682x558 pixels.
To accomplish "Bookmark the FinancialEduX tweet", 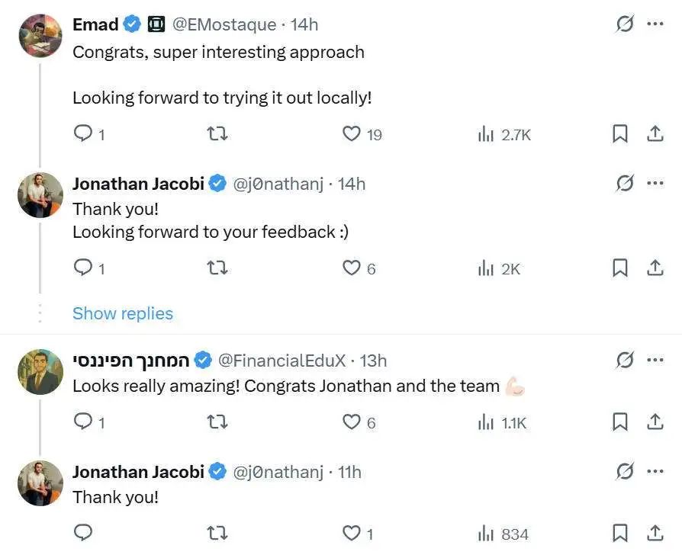I will [619, 422].
